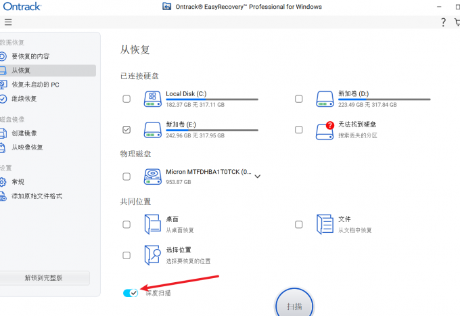Open the help question mark icon
Screen dimensions: 460x316
point(443,22)
